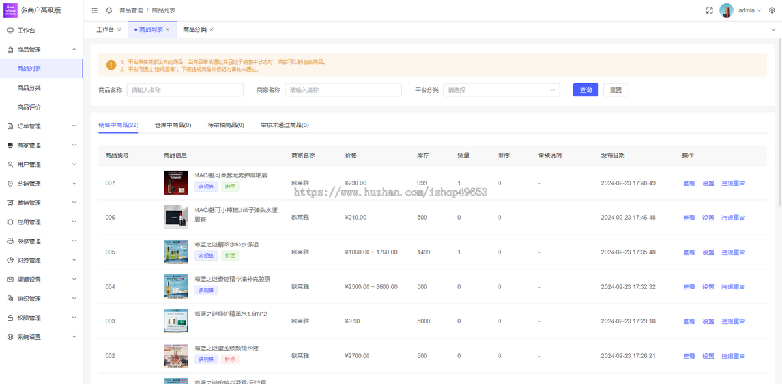
Task: Click the price ¥1060.00 ~ 1760.00
Action: click(x=371, y=252)
